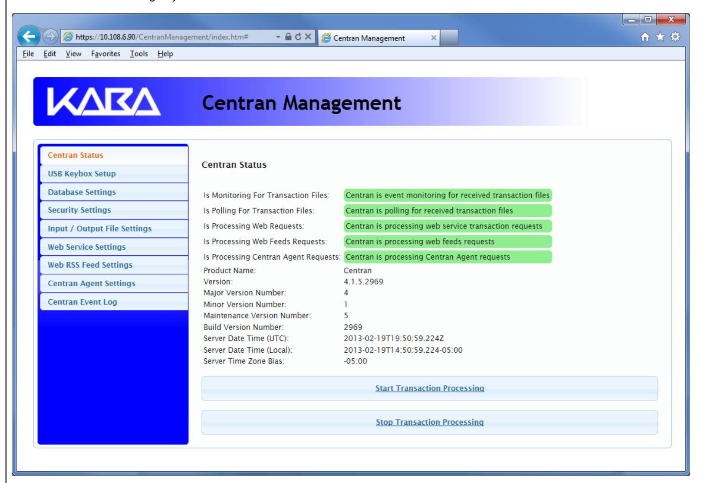Viewport: 701px width, 483px height.
Task: Click the Server Date Time (Local) value
Action: coord(403,350)
